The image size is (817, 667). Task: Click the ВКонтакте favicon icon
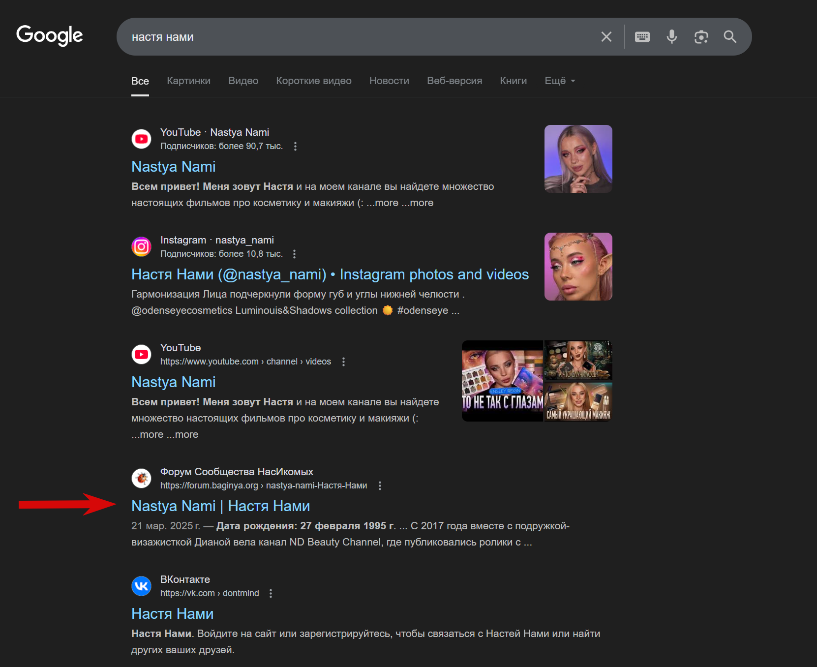[142, 586]
